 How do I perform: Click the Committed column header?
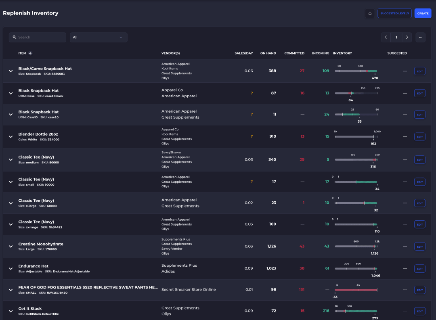pyautogui.click(x=294, y=53)
